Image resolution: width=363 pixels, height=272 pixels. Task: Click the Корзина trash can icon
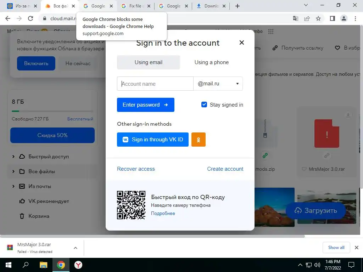coord(22,216)
